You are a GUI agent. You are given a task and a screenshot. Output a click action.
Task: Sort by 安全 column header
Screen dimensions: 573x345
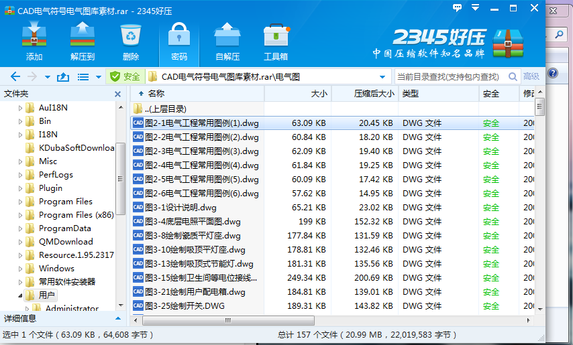pyautogui.click(x=499, y=94)
